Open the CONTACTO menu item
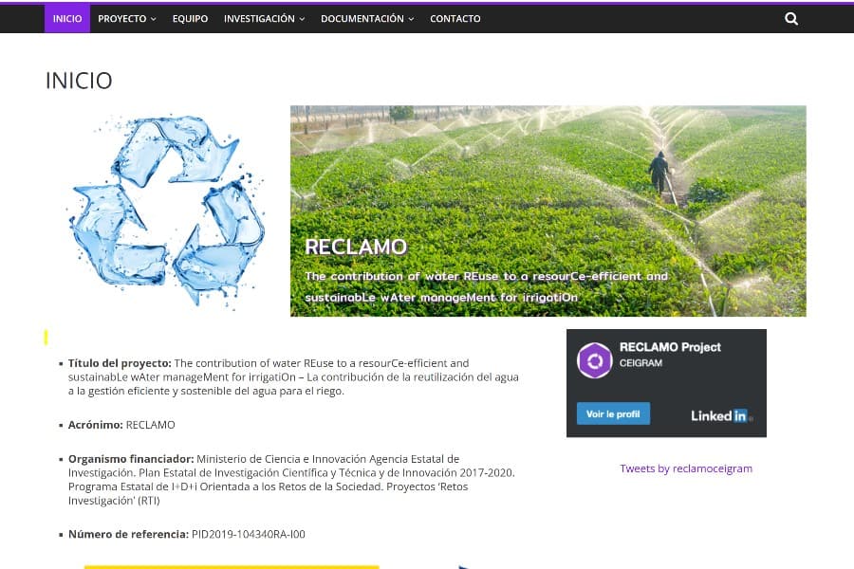Image resolution: width=854 pixels, height=569 pixels. coord(455,19)
